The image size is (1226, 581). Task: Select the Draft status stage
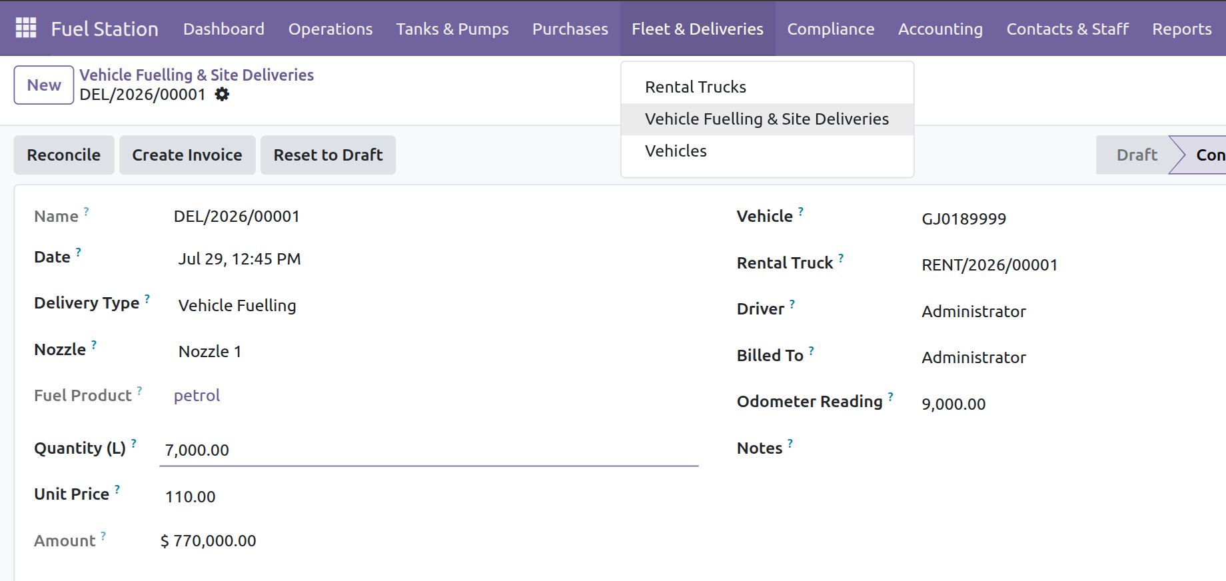point(1136,155)
